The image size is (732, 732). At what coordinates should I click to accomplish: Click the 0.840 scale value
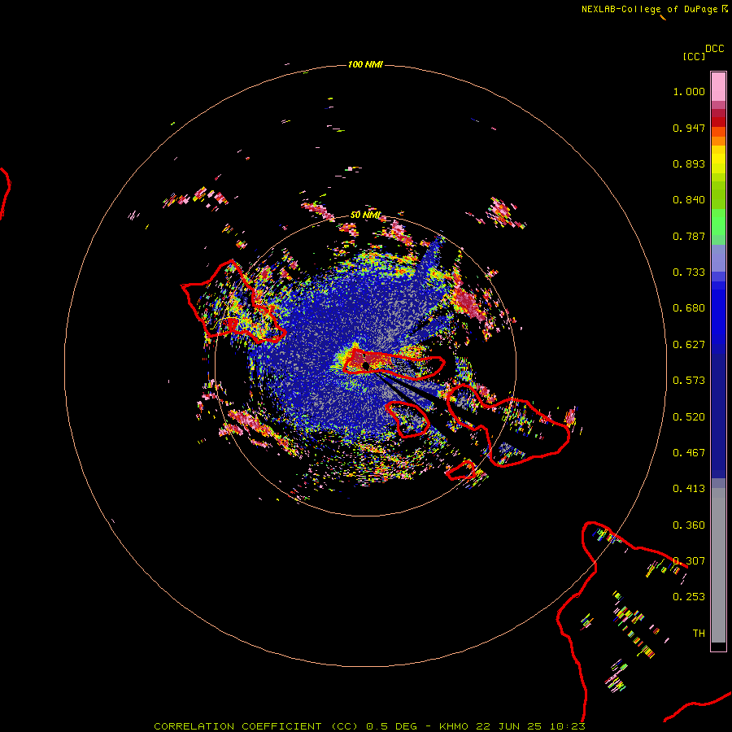coord(689,200)
